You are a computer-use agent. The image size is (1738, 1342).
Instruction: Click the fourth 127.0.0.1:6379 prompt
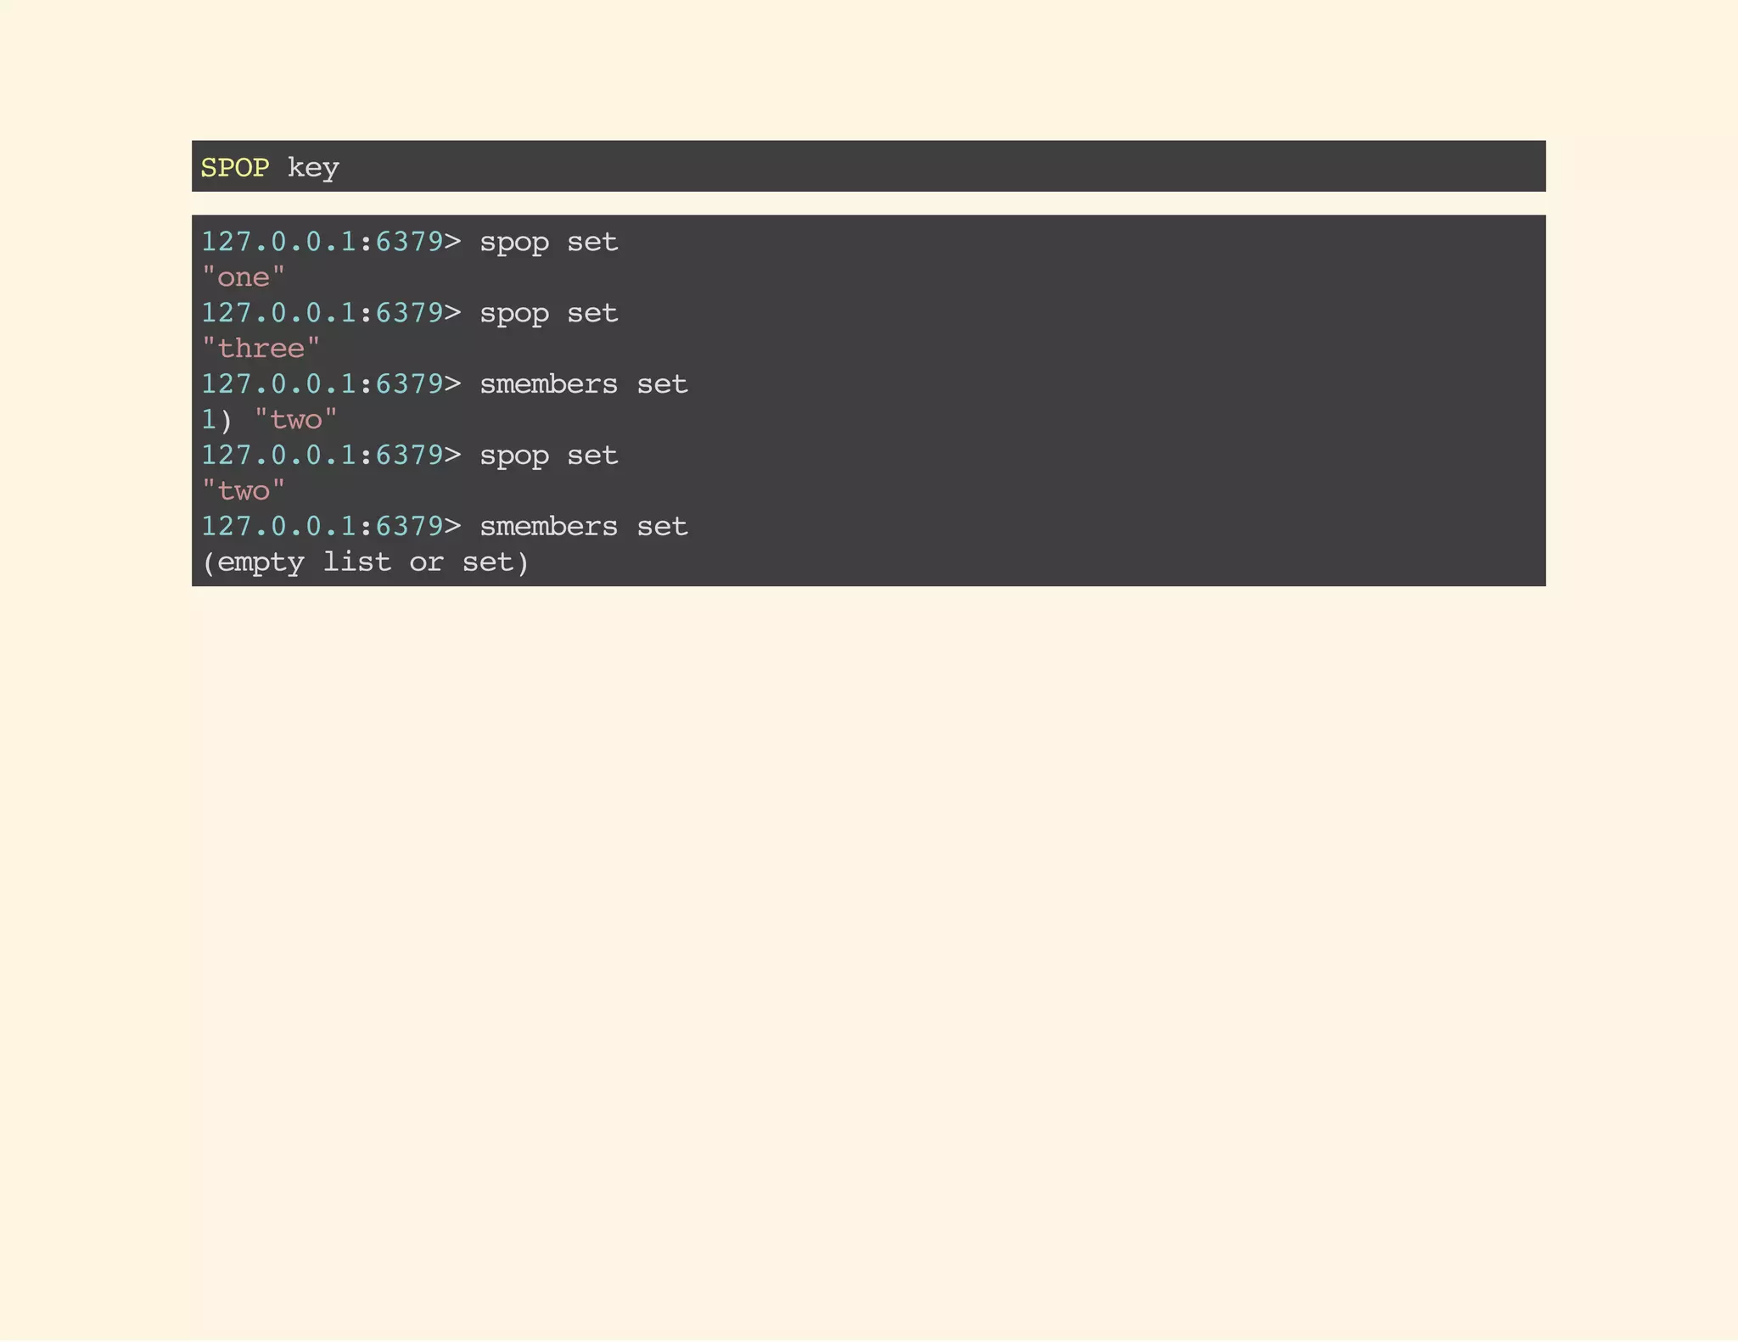pos(322,456)
